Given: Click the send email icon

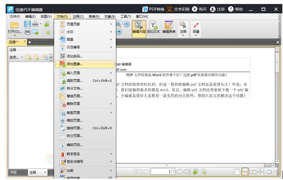Looking at the screenshot, I should (x=35, y=32).
